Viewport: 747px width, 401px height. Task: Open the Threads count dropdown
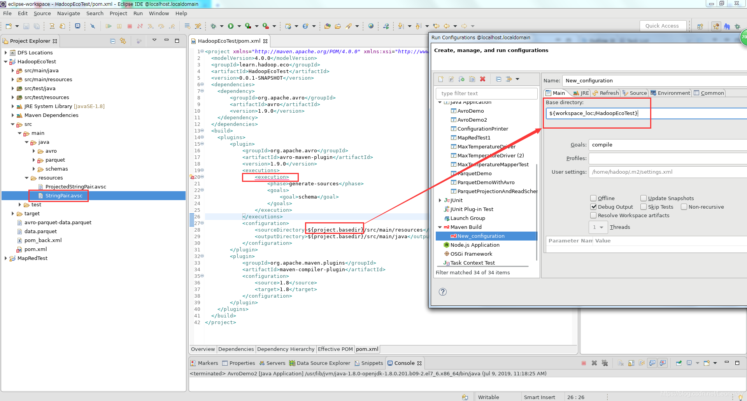coord(598,227)
